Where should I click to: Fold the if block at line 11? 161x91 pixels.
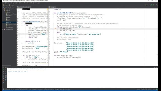point(54,27)
